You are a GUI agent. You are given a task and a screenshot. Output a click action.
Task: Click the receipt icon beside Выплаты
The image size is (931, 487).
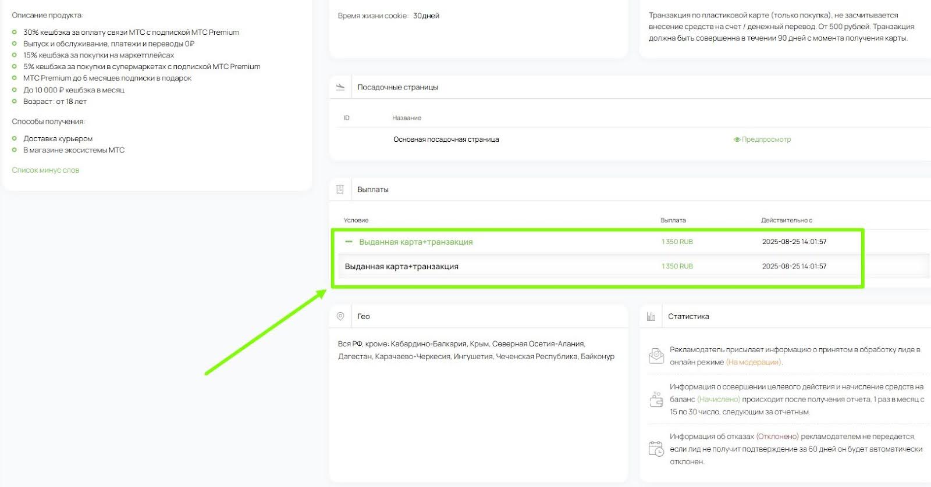coord(340,189)
